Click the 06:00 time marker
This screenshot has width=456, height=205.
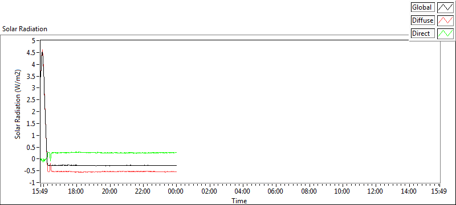[x=275, y=191]
